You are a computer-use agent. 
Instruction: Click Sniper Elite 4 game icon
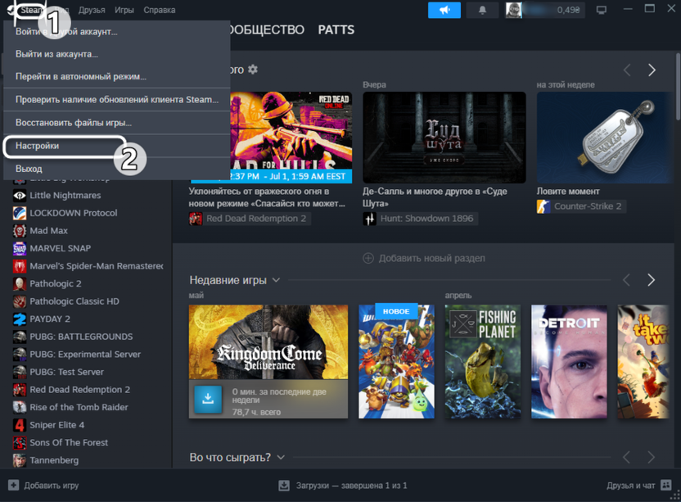[x=20, y=425]
